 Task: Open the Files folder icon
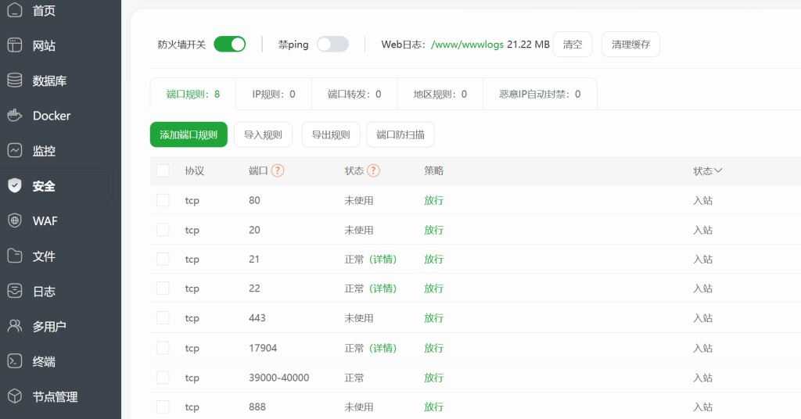[15, 256]
